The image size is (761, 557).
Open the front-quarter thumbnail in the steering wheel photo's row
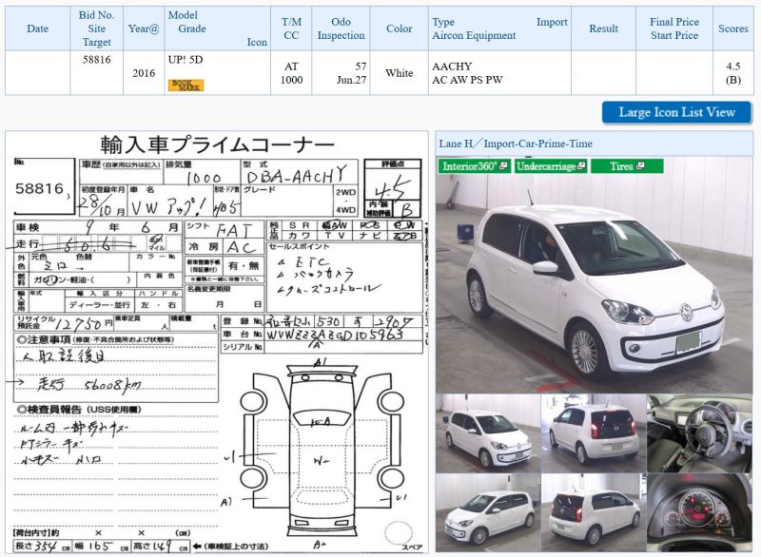click(488, 432)
